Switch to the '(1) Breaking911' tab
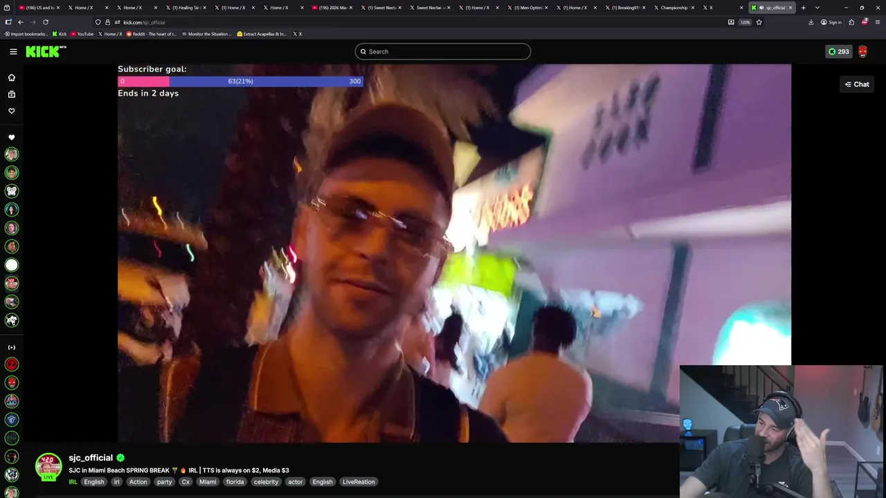Viewport: 886px width, 498px height. click(x=625, y=8)
